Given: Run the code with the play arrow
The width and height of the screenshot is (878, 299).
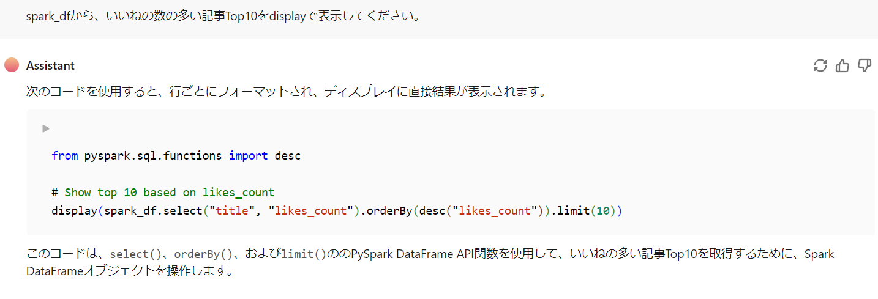Looking at the screenshot, I should pos(46,128).
